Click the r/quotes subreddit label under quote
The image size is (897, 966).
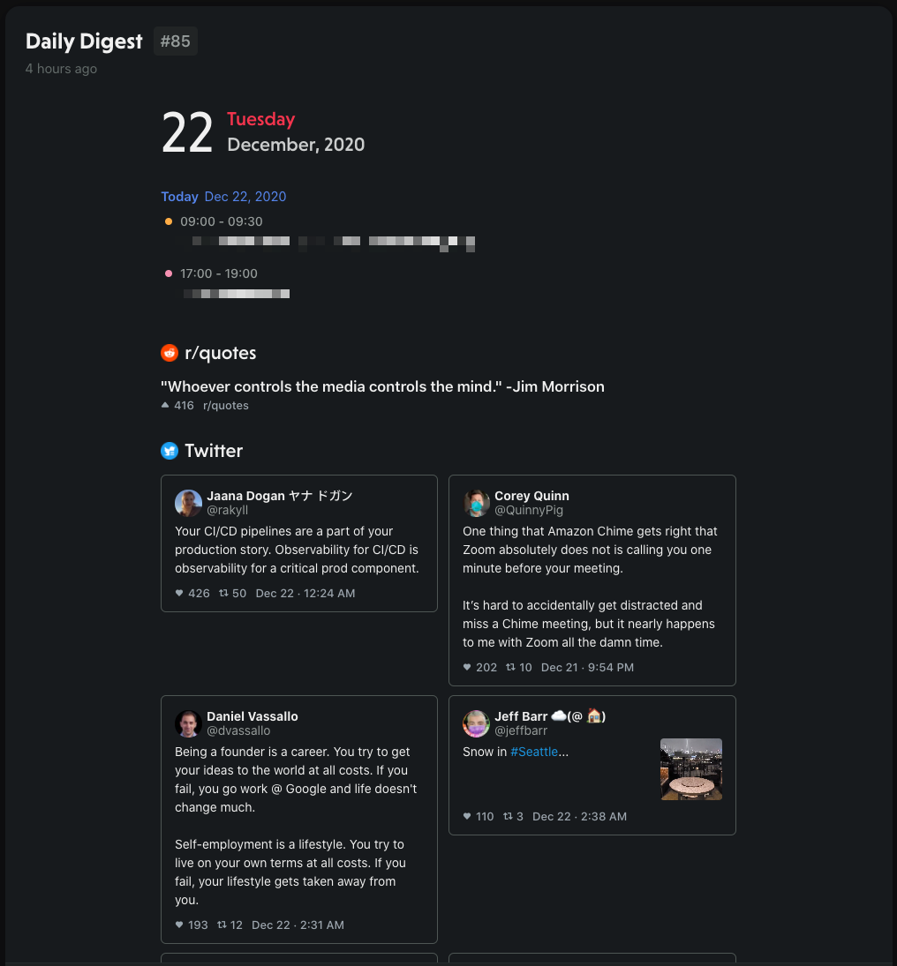pyautogui.click(x=226, y=406)
